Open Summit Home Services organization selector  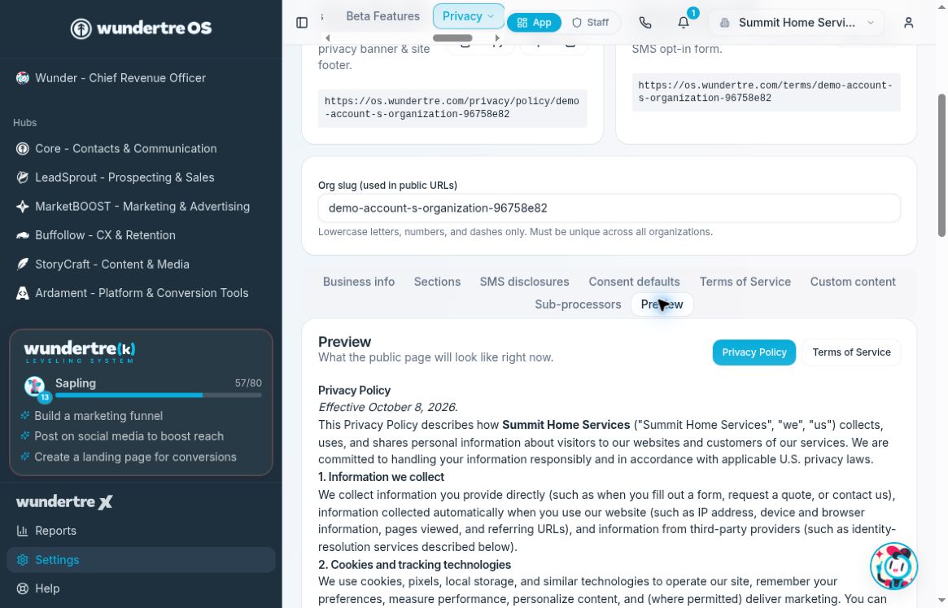tap(797, 23)
